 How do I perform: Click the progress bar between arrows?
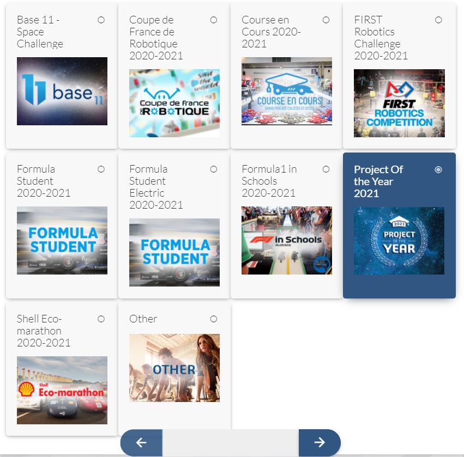[231, 442]
